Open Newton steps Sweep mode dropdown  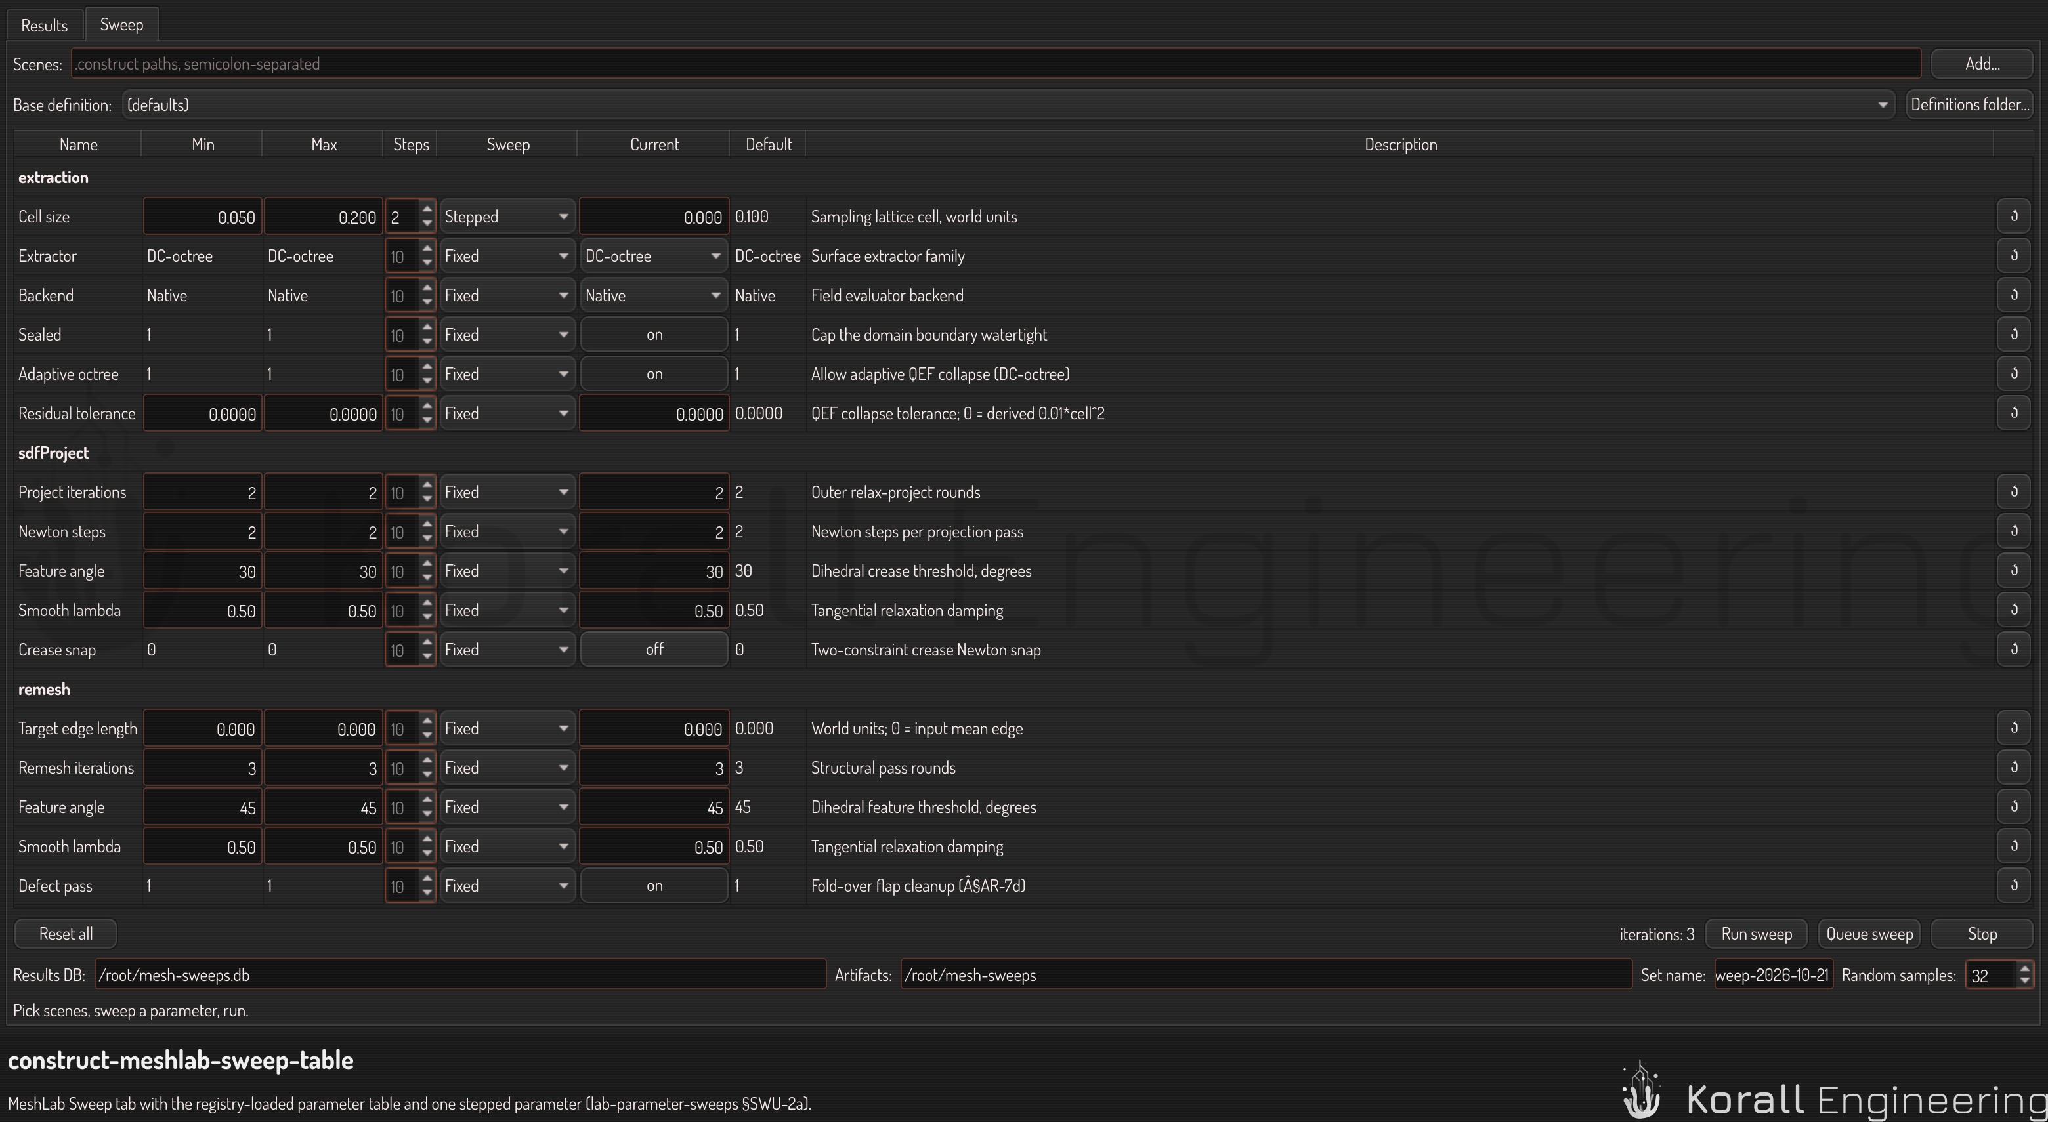pyautogui.click(x=507, y=531)
